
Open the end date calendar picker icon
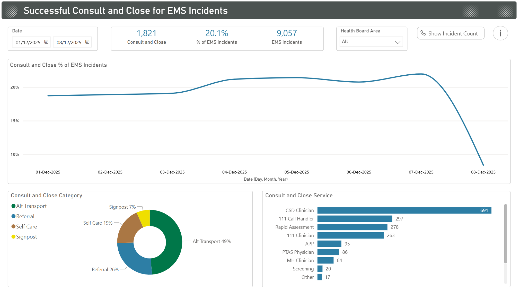point(87,42)
